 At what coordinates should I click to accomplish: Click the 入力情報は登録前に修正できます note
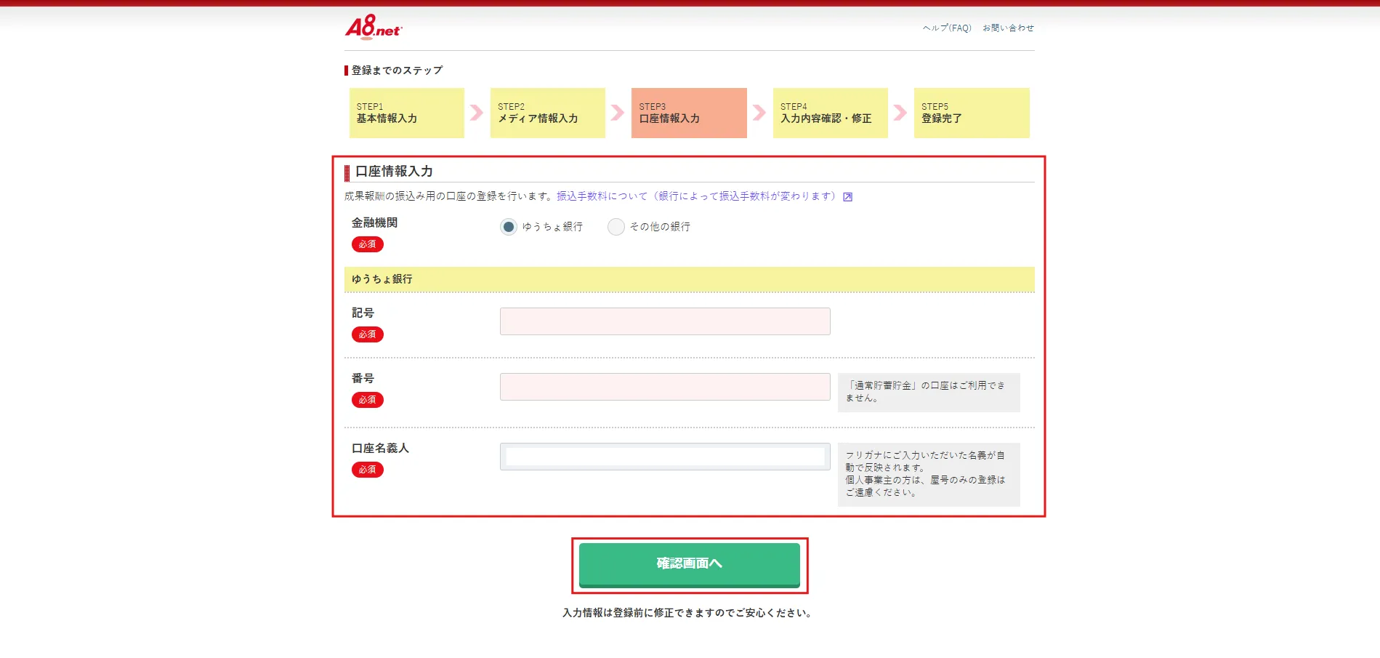(x=687, y=613)
